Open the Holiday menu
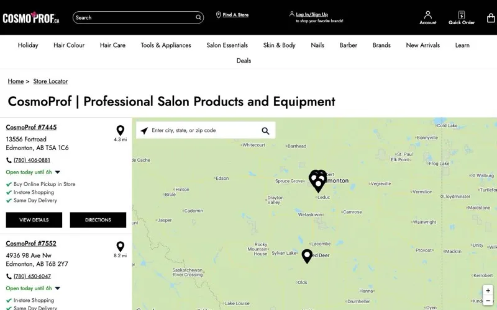Screen dimensions: 497x310 point(28,45)
